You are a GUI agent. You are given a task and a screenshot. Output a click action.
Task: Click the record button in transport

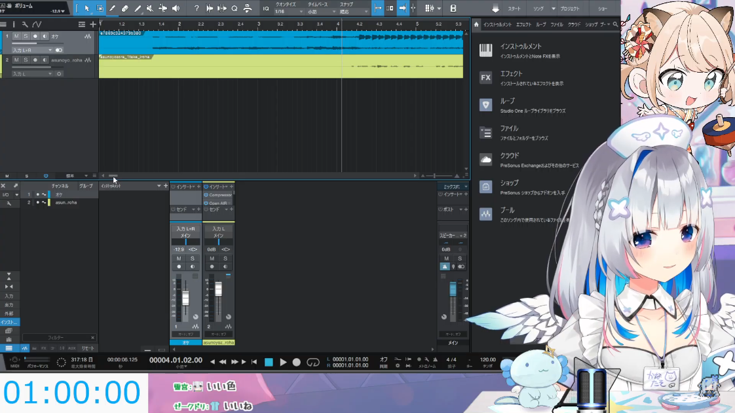pos(296,362)
